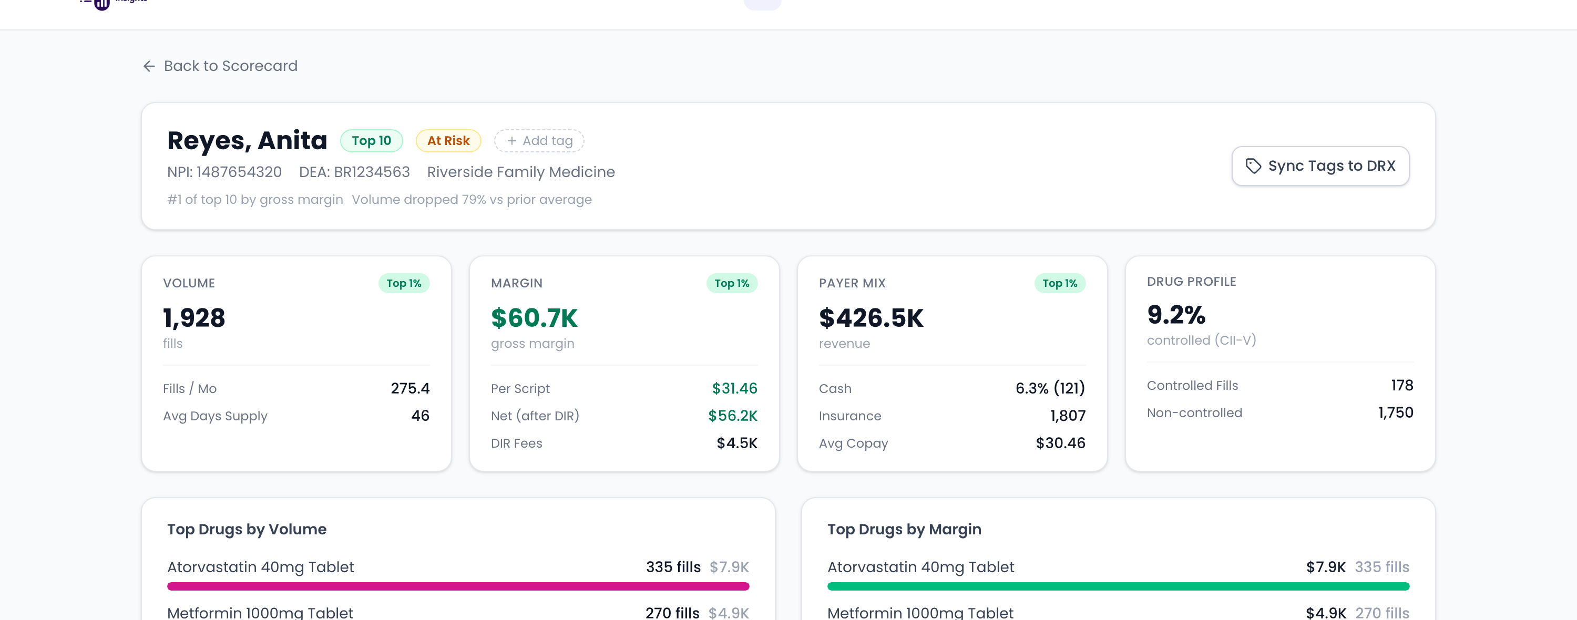1577x620 pixels.
Task: Click the $60.7K gross margin figure
Action: coord(535,318)
